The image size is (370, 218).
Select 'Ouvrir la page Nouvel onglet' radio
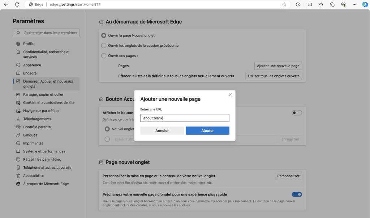coord(104,35)
